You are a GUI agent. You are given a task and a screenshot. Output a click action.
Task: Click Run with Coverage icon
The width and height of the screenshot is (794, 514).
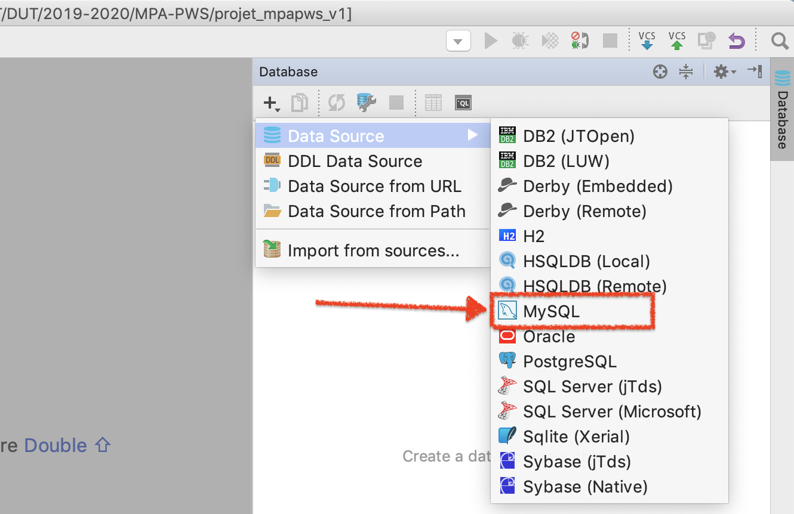pyautogui.click(x=550, y=41)
